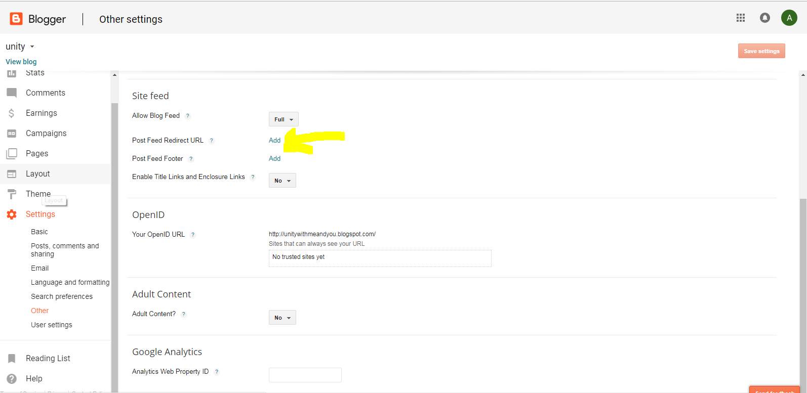Open the Google apps grid
The height and width of the screenshot is (393, 807).
click(741, 18)
